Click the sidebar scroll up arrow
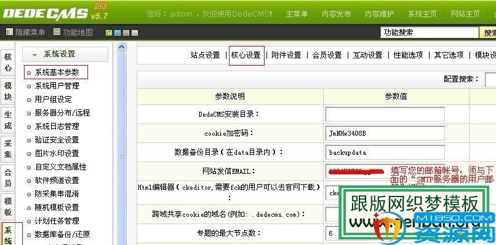Image resolution: width=496 pixels, height=245 pixels. 121,47
